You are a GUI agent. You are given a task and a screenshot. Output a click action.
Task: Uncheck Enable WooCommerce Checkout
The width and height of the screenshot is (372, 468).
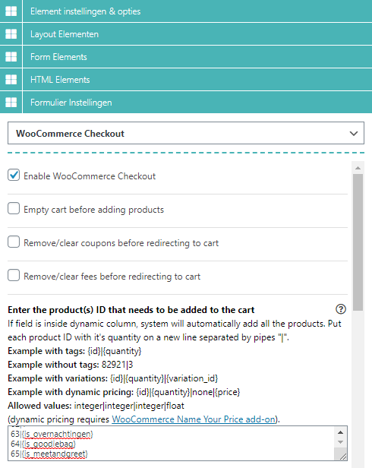14,175
